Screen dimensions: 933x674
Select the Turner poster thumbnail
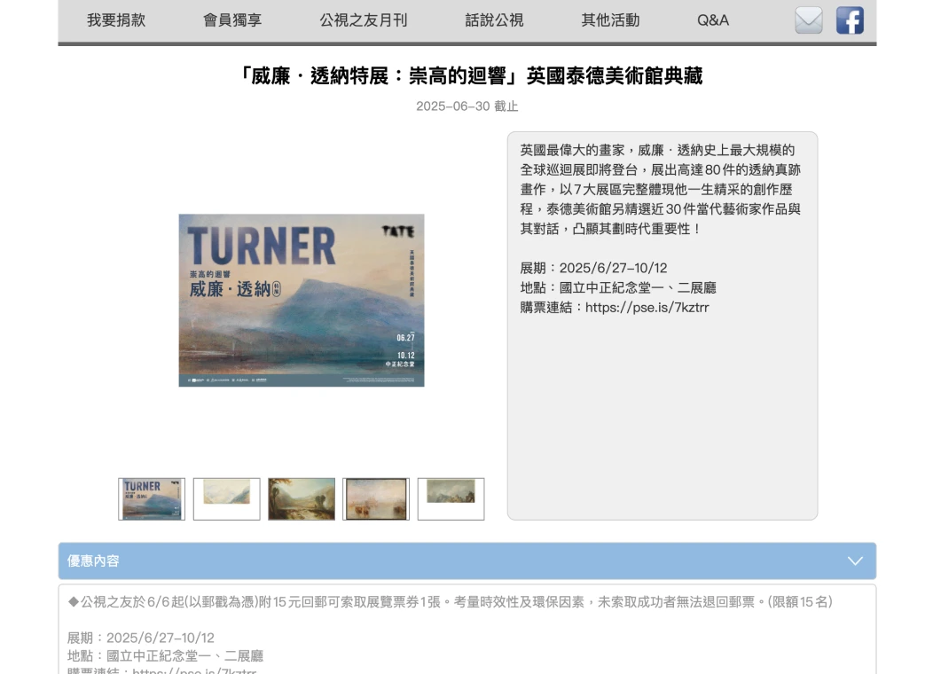pyautogui.click(x=152, y=499)
